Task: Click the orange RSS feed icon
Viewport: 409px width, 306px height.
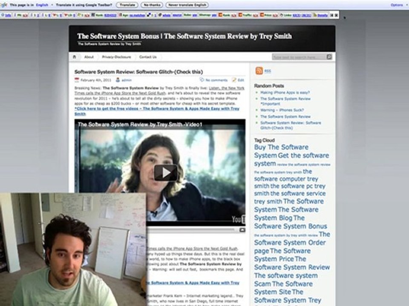Action: (259, 71)
